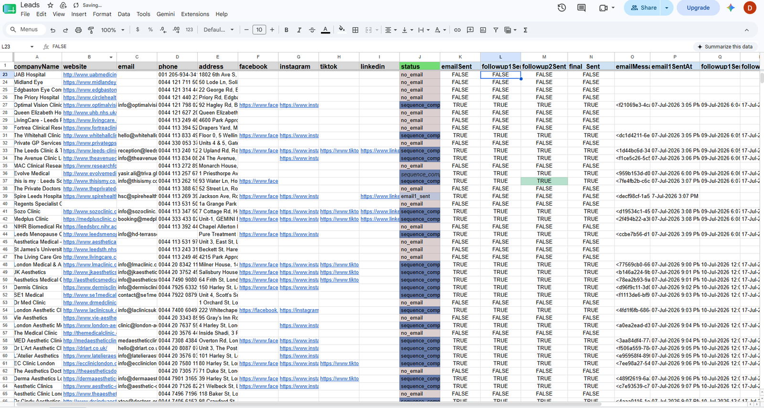
Task: Open the File menu
Action: (25, 14)
